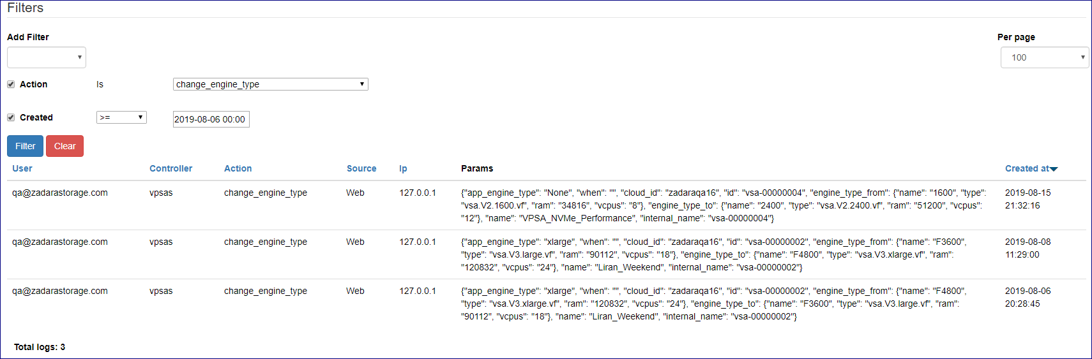
Task: Select the log row dated 2019-08-06
Action: tap(547, 304)
